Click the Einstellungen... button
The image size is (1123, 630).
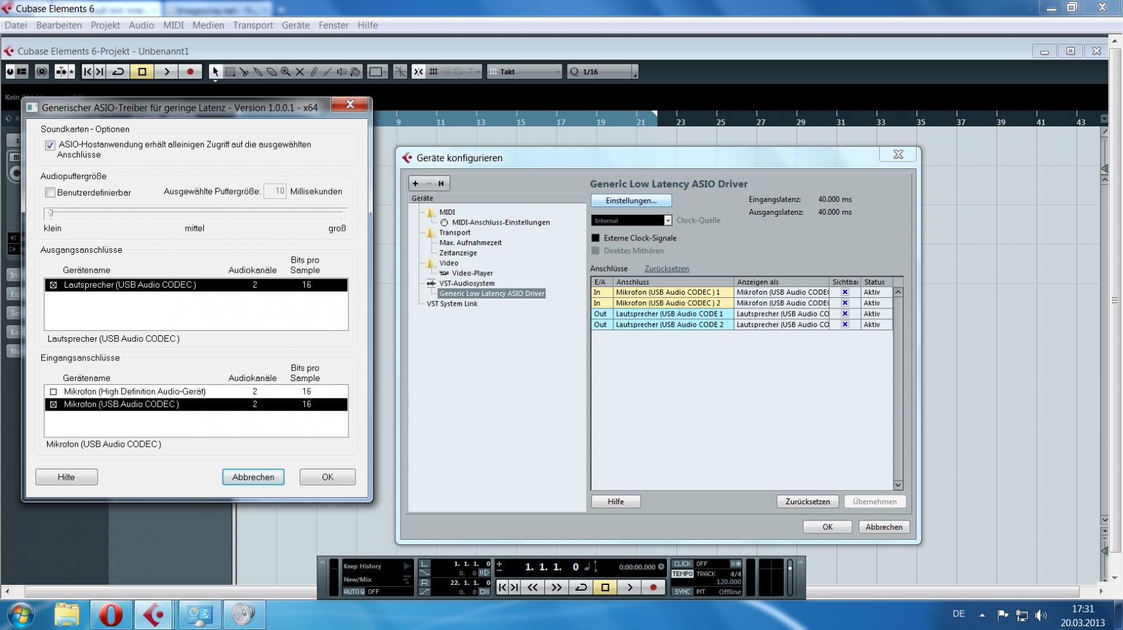pyautogui.click(x=631, y=201)
